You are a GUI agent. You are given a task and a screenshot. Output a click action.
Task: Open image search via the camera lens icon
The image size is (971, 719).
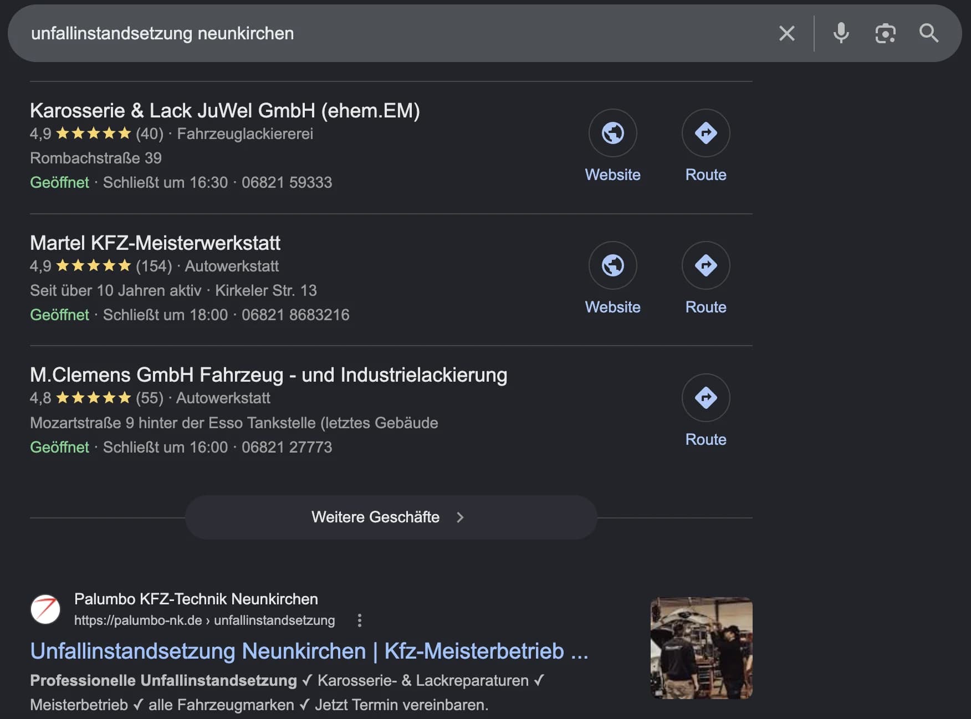point(885,33)
